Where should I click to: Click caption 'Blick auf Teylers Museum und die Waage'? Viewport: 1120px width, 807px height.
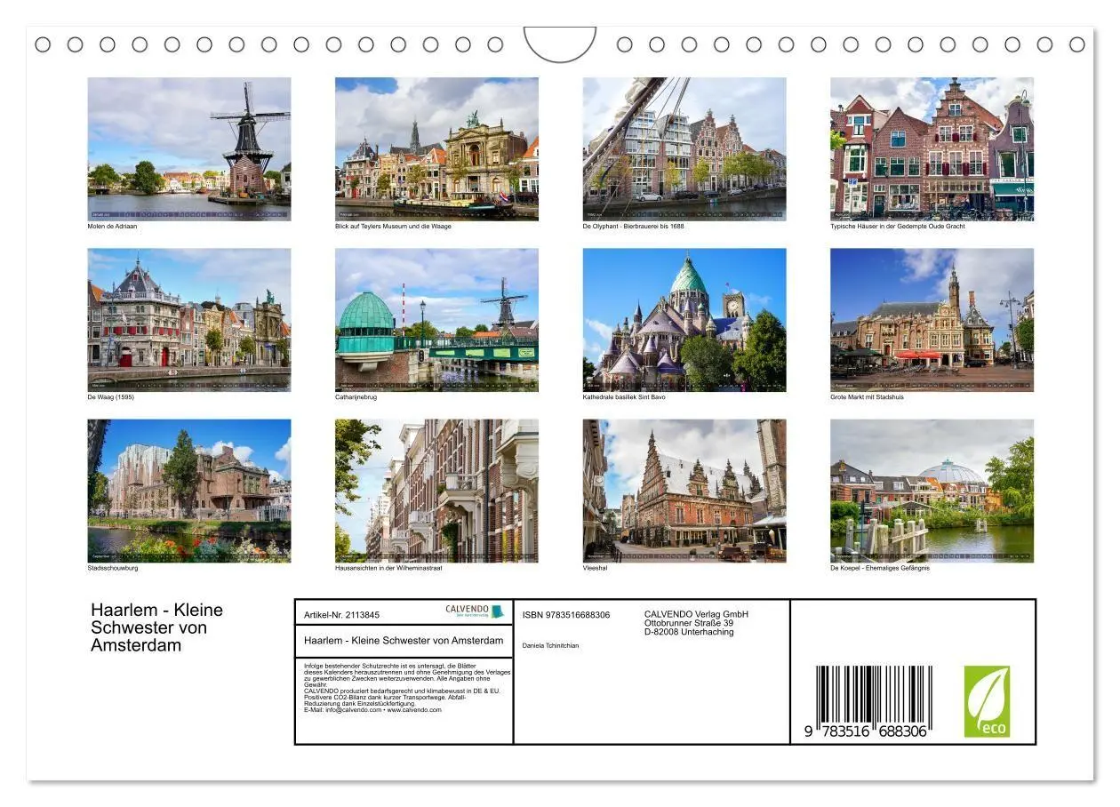[393, 227]
